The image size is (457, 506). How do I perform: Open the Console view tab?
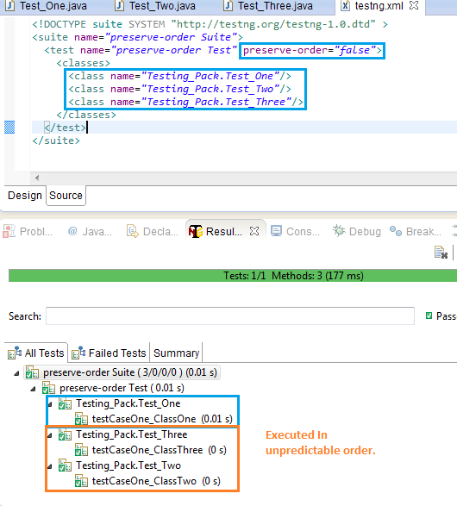(x=295, y=231)
